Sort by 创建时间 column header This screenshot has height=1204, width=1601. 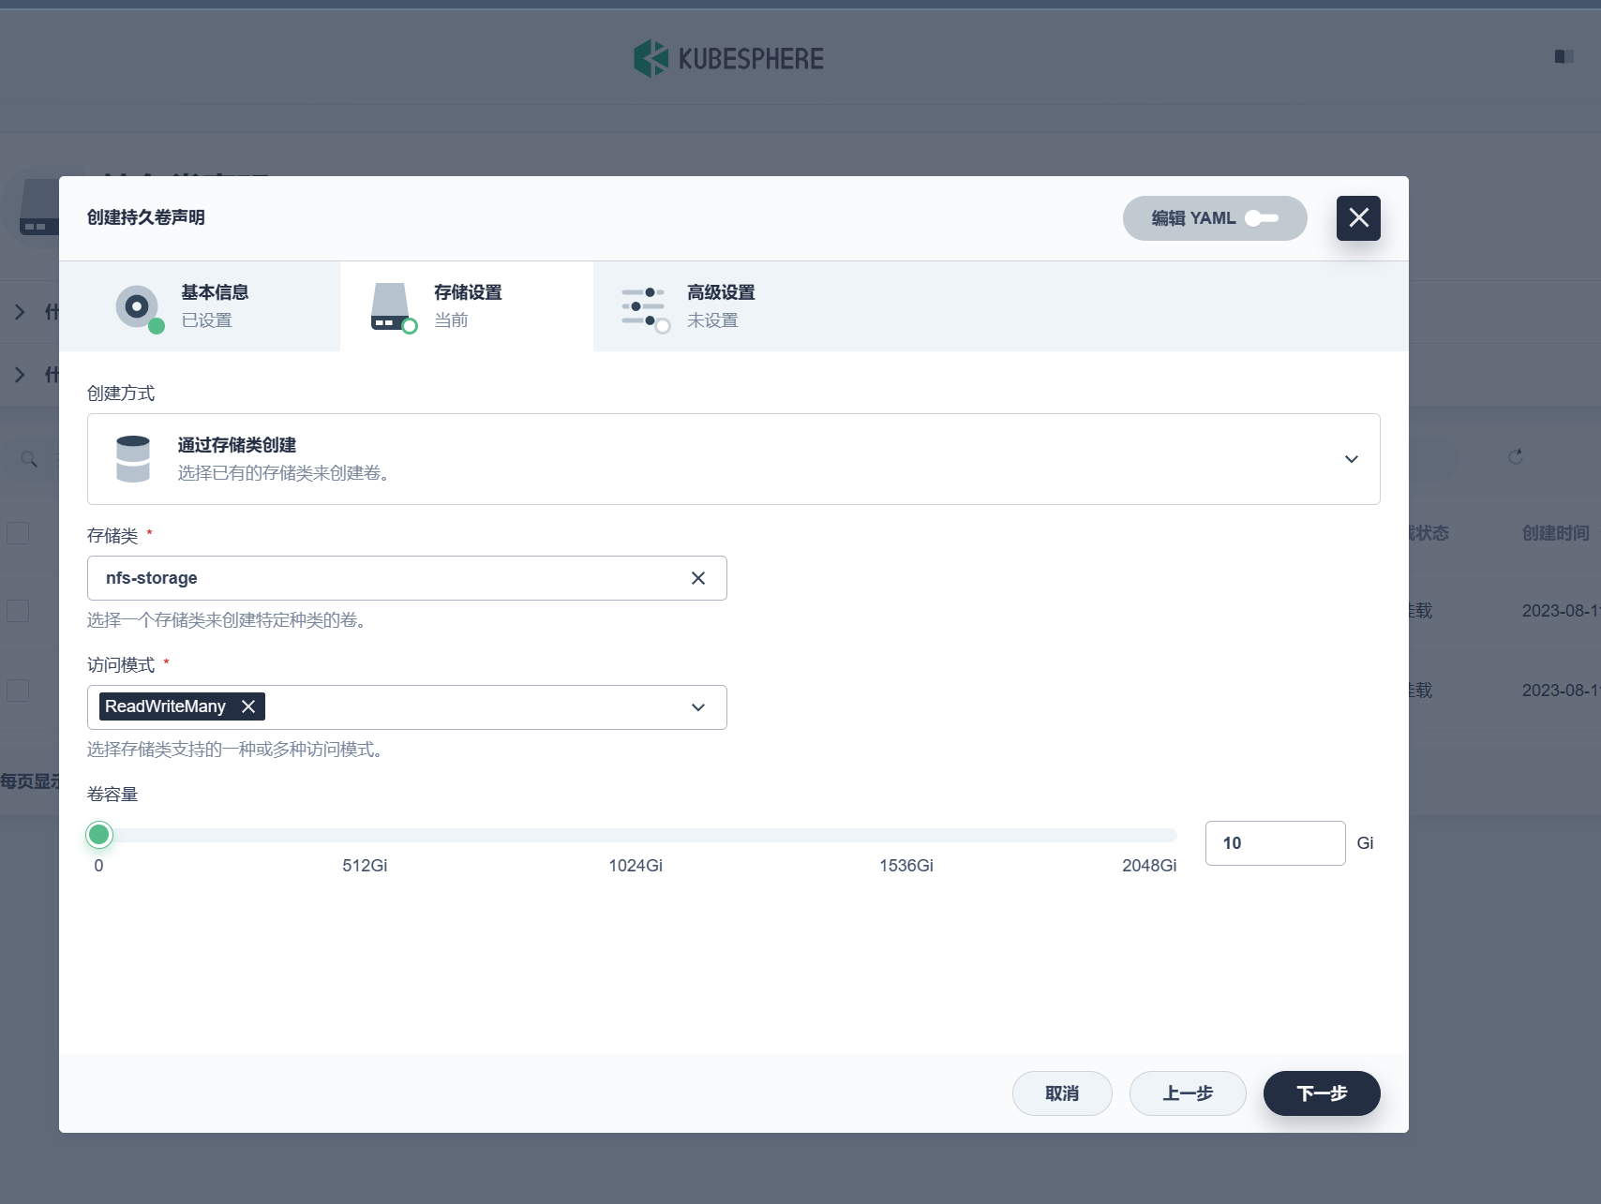(1556, 533)
